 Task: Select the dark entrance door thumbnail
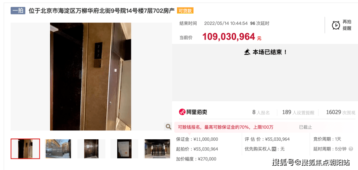91,149
